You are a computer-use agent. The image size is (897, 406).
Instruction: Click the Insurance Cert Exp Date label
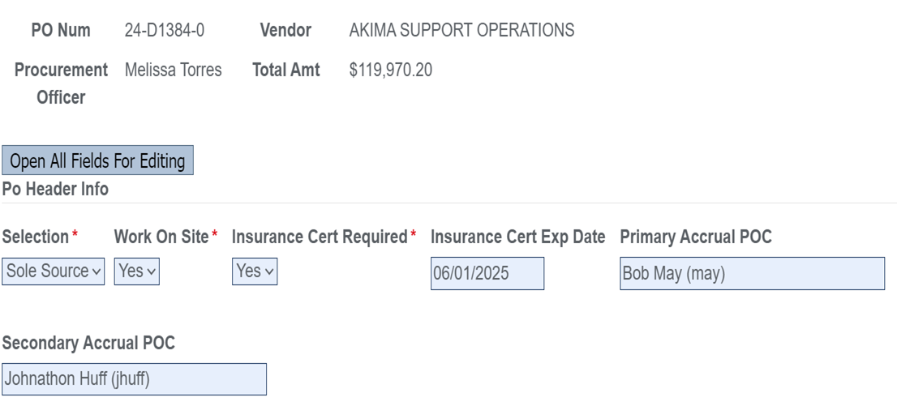tap(517, 237)
